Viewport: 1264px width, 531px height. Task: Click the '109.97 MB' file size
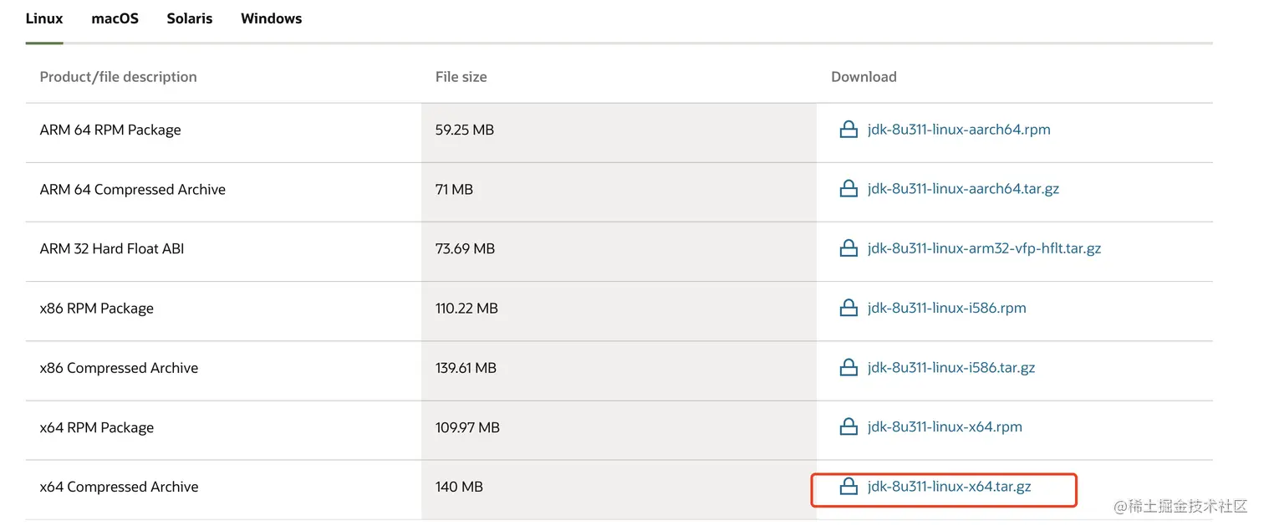coord(467,427)
